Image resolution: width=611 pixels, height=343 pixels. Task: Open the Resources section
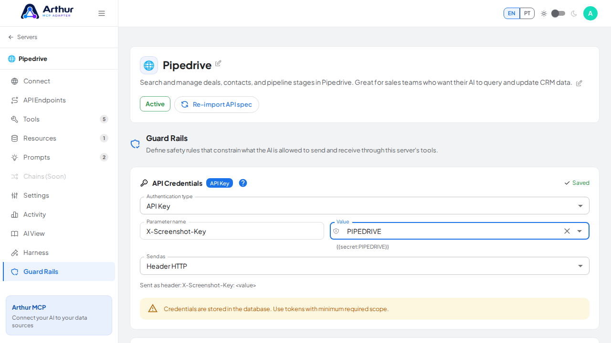tap(59, 138)
